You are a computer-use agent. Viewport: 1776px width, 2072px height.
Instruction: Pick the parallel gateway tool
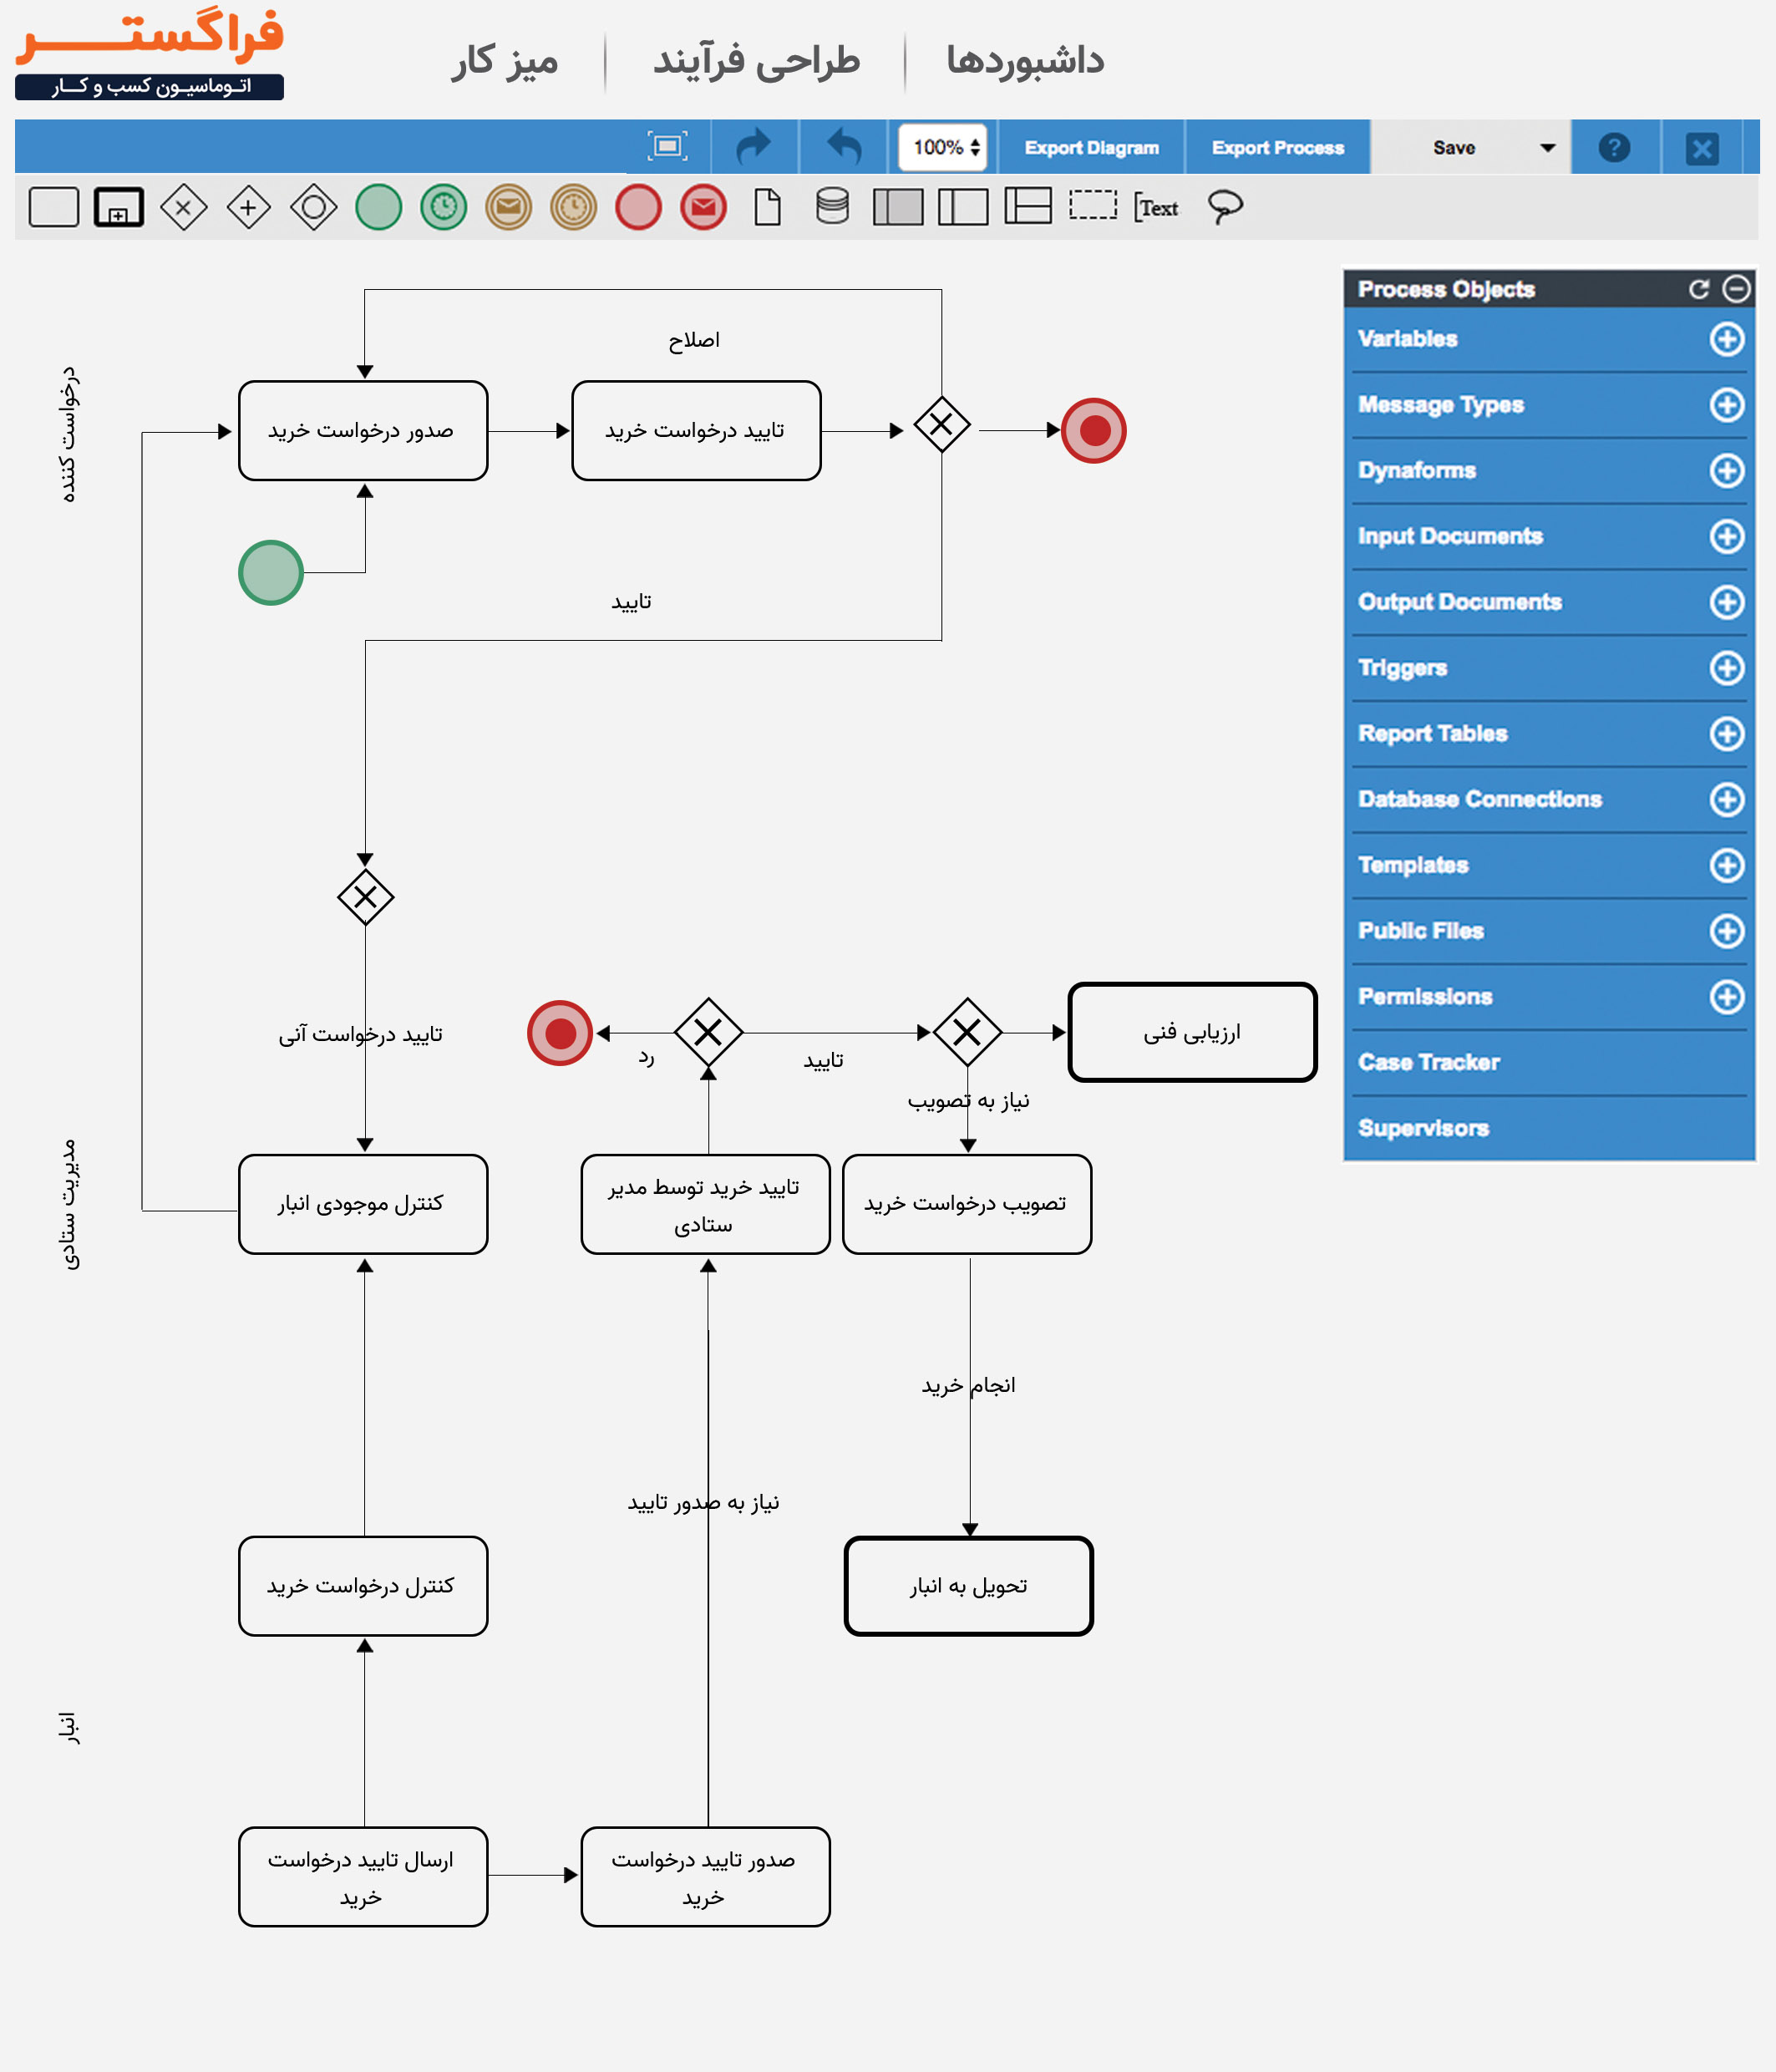pyautogui.click(x=249, y=207)
